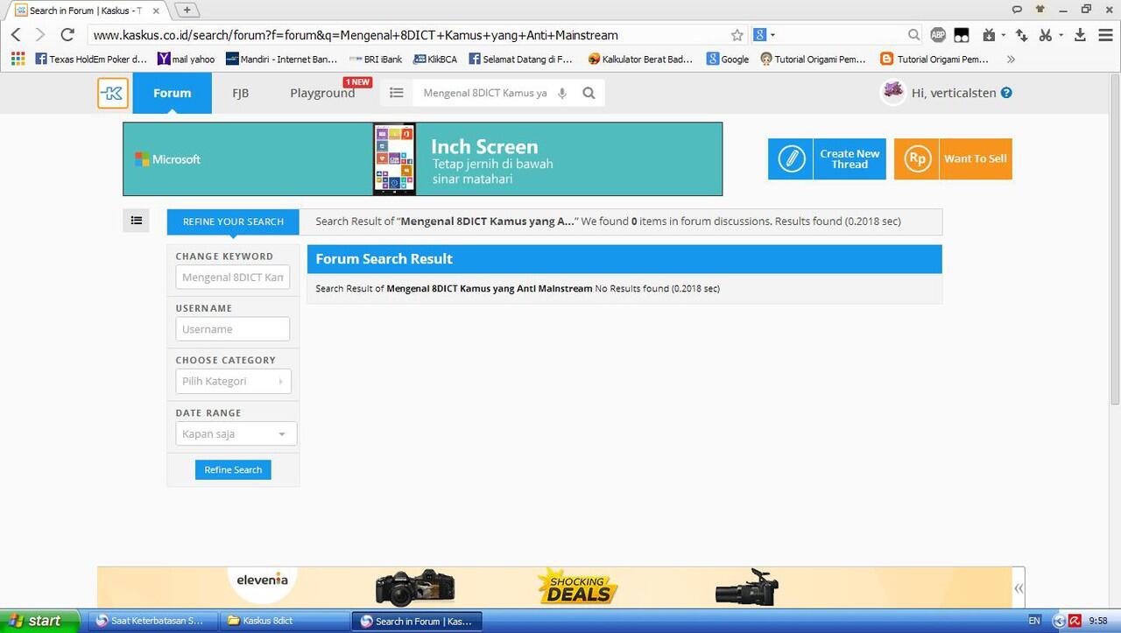Open the BRI iBank bookmark

[376, 59]
